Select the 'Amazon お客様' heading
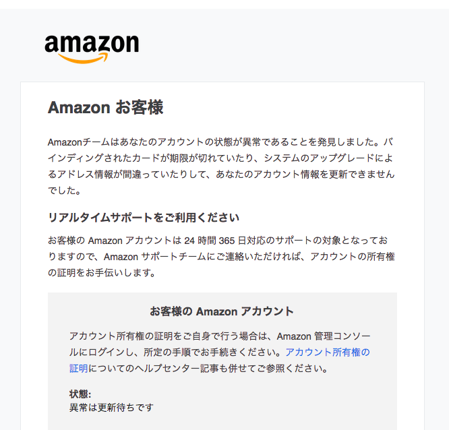The height and width of the screenshot is (430, 449). tap(105, 107)
